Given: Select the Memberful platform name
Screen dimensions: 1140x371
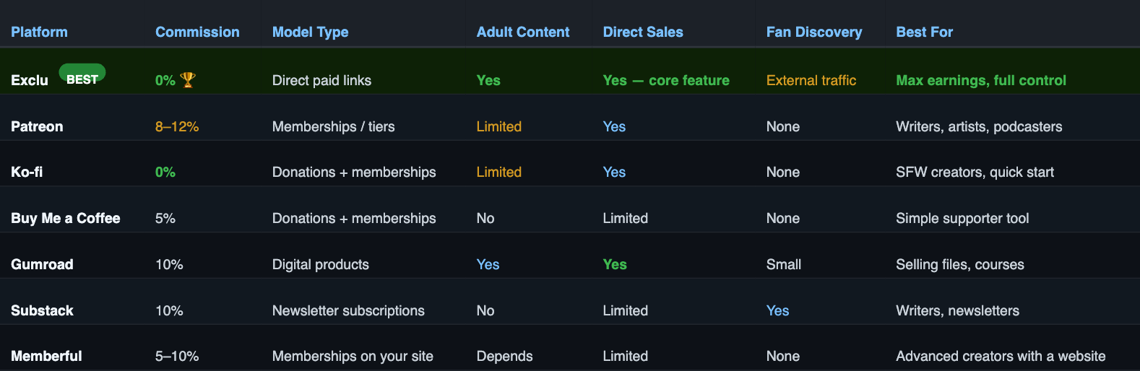Looking at the screenshot, I should pyautogui.click(x=46, y=356).
